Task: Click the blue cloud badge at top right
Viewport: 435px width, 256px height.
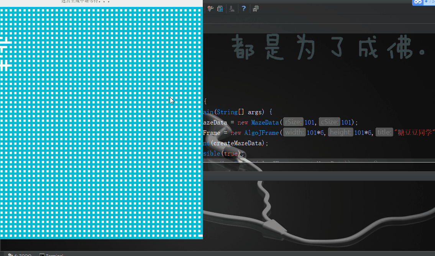Action: pyautogui.click(x=418, y=2)
